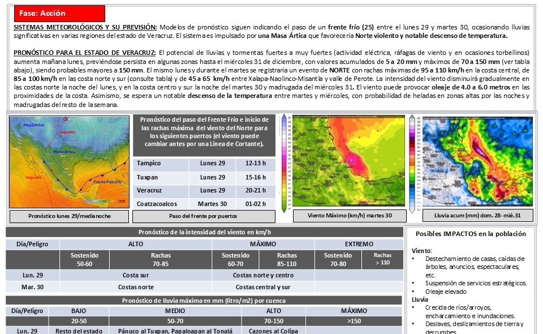
Task: Click the "Pronóstico lunes 29/medianoche" caption
Action: [70, 216]
